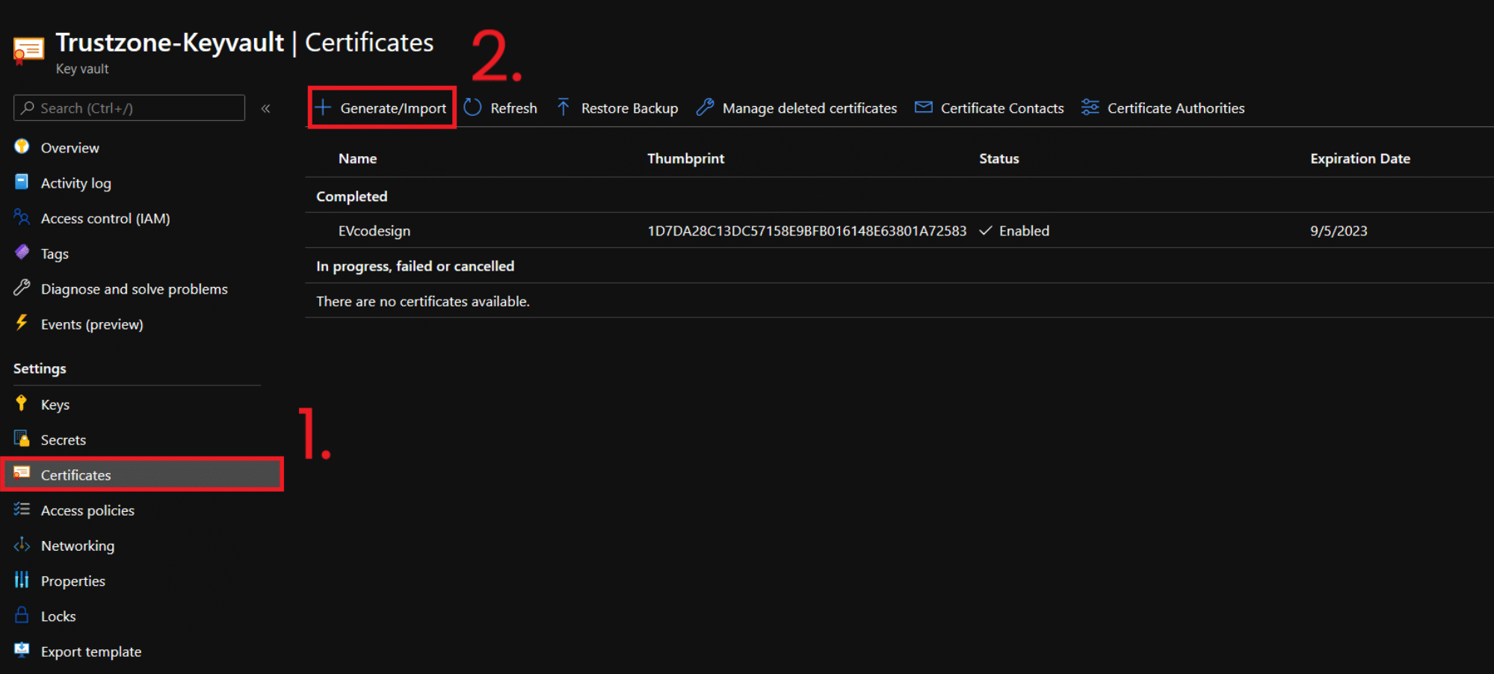Viewport: 1494px width, 674px height.
Task: Open Secrets from the sidebar
Action: [63, 439]
